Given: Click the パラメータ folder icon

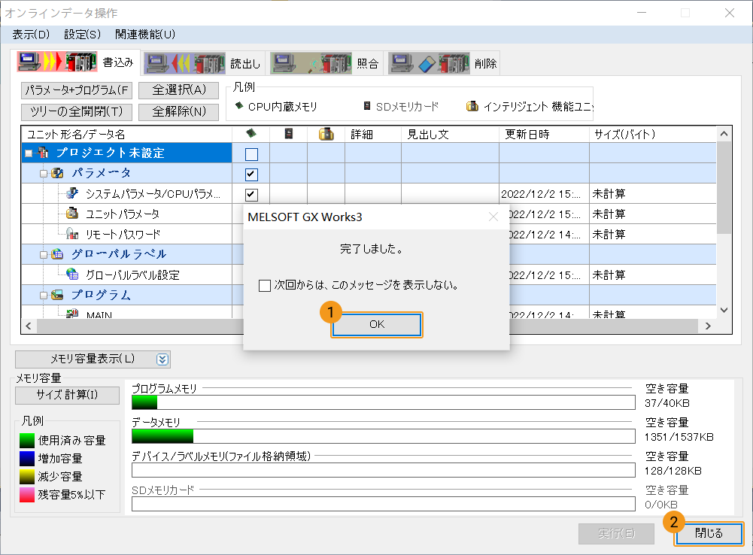Looking at the screenshot, I should tap(57, 173).
